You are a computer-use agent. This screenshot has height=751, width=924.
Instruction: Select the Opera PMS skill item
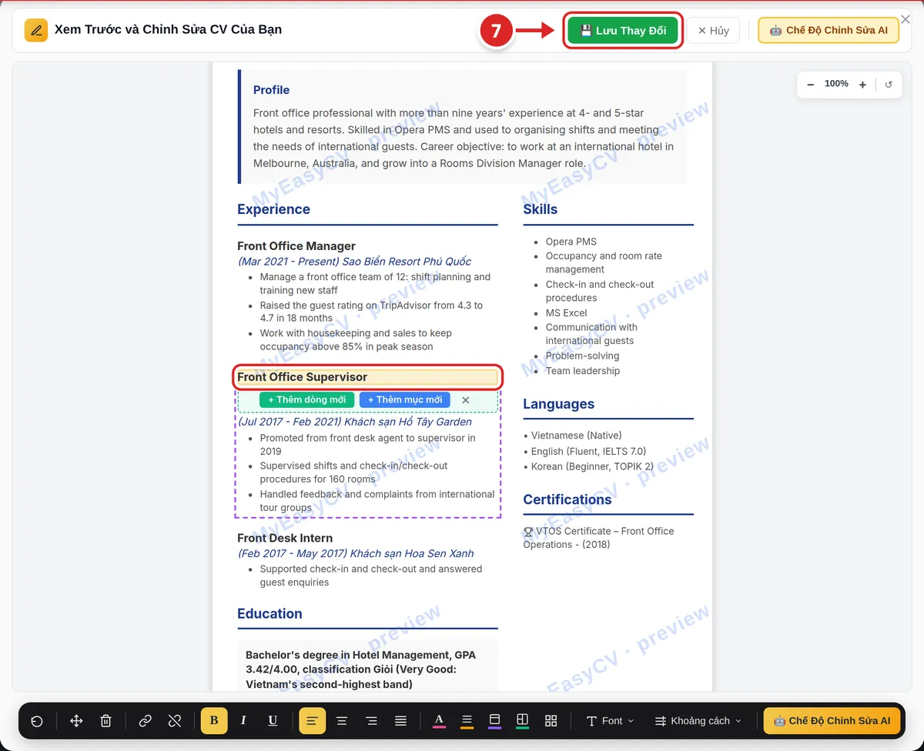[571, 242]
